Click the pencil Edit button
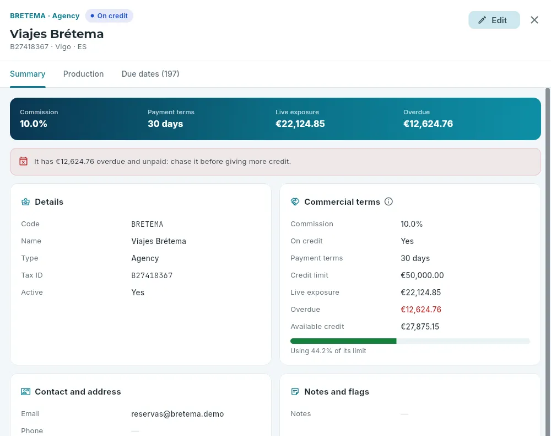Image resolution: width=551 pixels, height=436 pixels. (494, 20)
